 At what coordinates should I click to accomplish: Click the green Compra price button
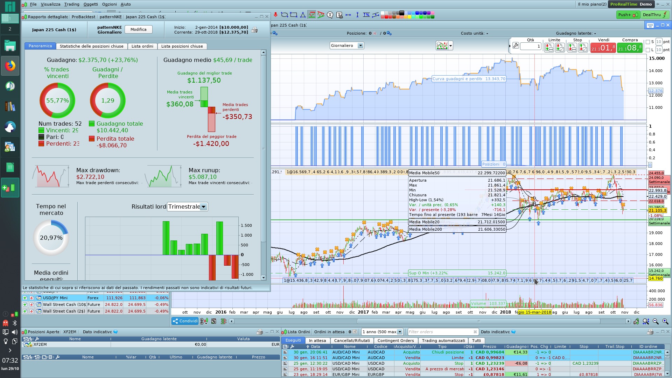tap(629, 48)
